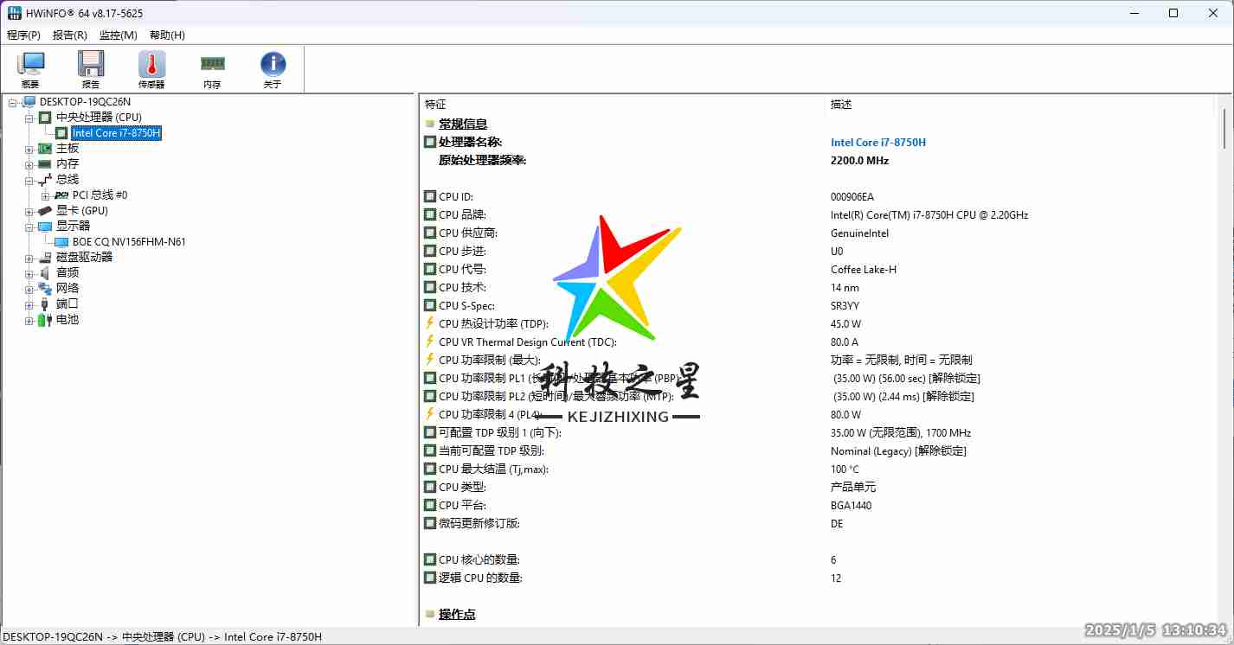
Task: Click the green feature icon beside CPU ID
Action: pos(429,196)
